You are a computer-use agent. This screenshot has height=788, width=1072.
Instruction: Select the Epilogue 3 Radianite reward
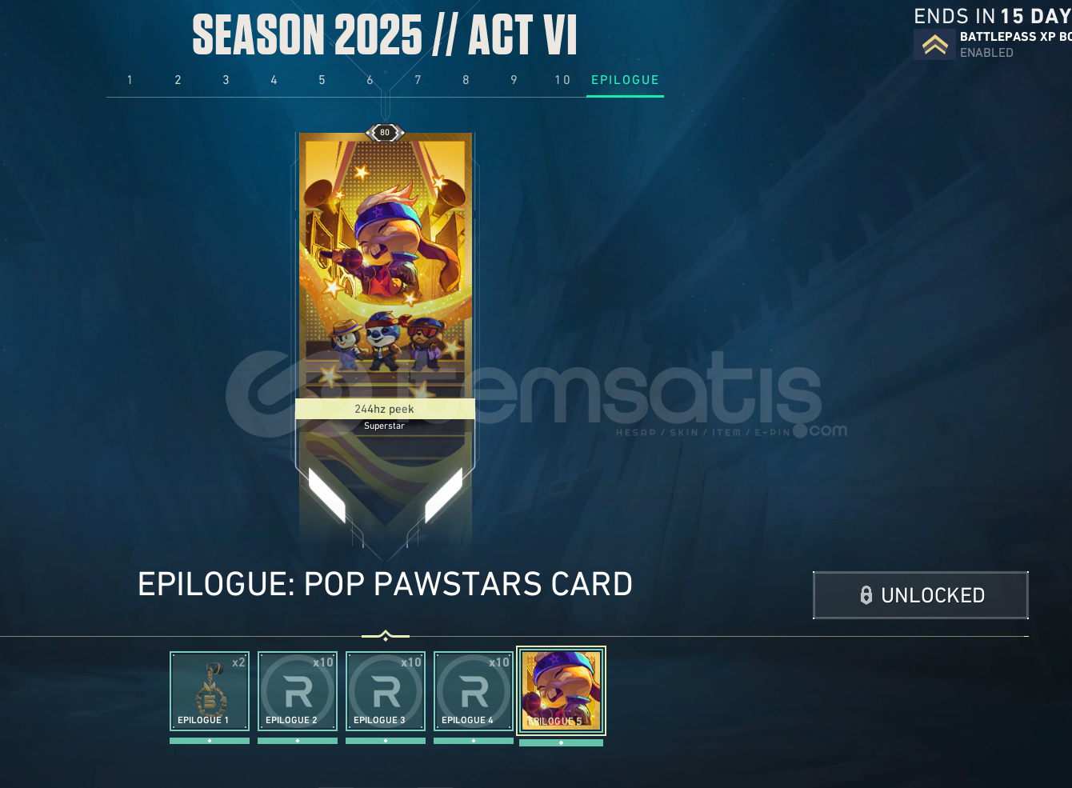coord(386,691)
